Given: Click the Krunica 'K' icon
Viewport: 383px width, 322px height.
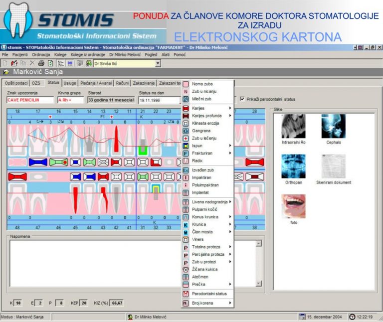Looking at the screenshot, I should pos(186,224).
